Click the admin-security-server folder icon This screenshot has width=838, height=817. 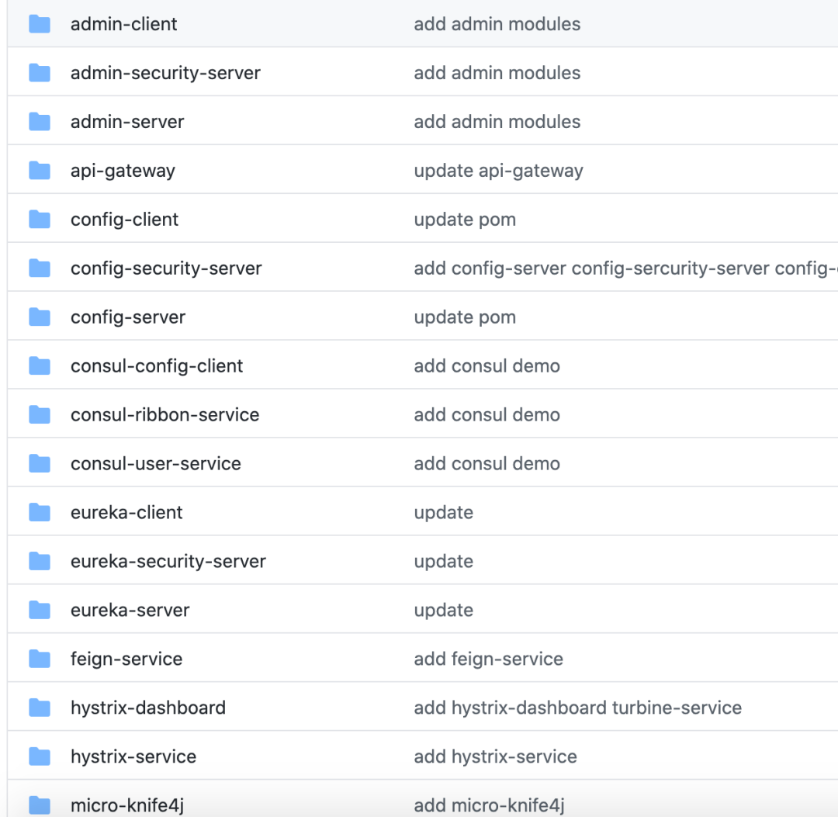[40, 72]
